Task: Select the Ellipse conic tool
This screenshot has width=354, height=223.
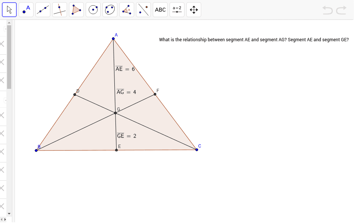Action: (x=110, y=10)
